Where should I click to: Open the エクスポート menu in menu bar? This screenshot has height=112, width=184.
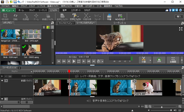click(x=90, y=6)
